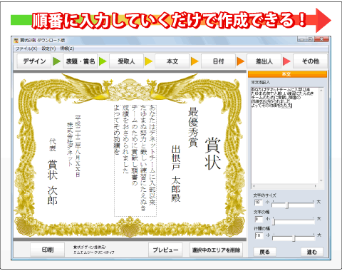
Task: Select the 本文 step button
Action: click(x=172, y=61)
